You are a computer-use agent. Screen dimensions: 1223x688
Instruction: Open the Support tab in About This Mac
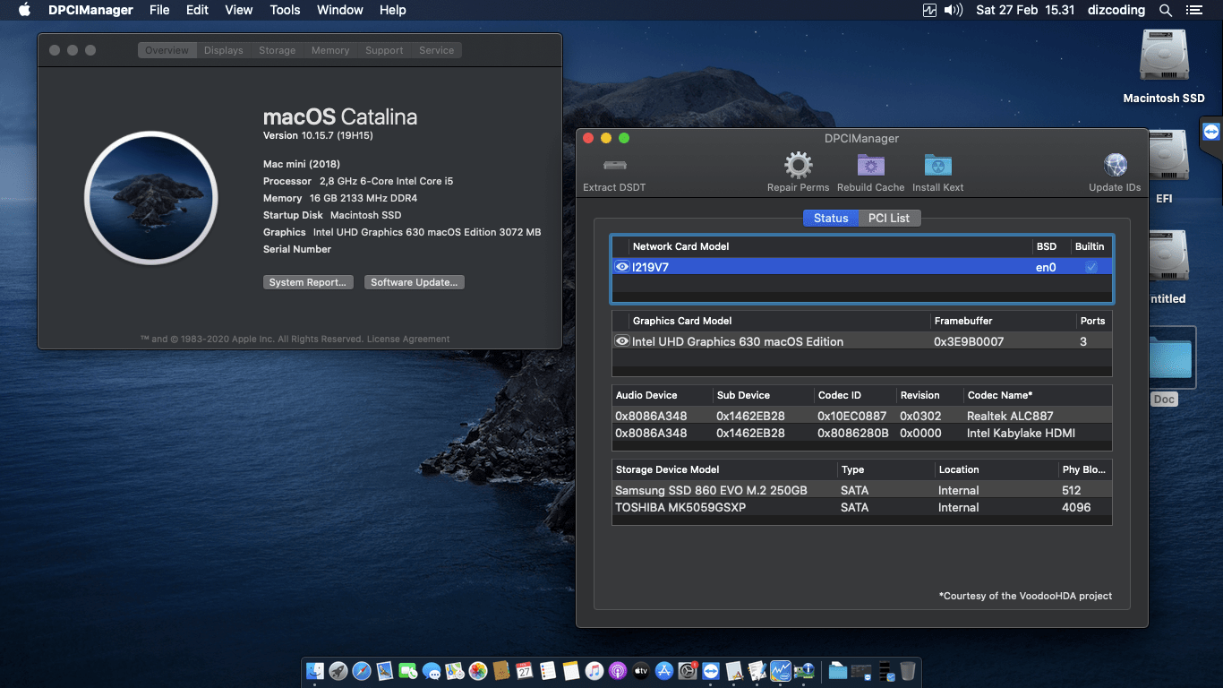[x=384, y=50]
